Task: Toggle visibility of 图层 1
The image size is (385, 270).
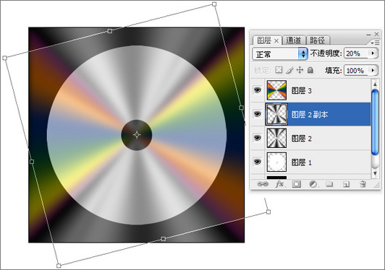Action: (258, 162)
